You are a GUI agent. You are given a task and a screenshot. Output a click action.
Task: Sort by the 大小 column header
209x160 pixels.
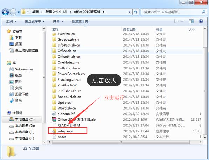tap(192, 29)
